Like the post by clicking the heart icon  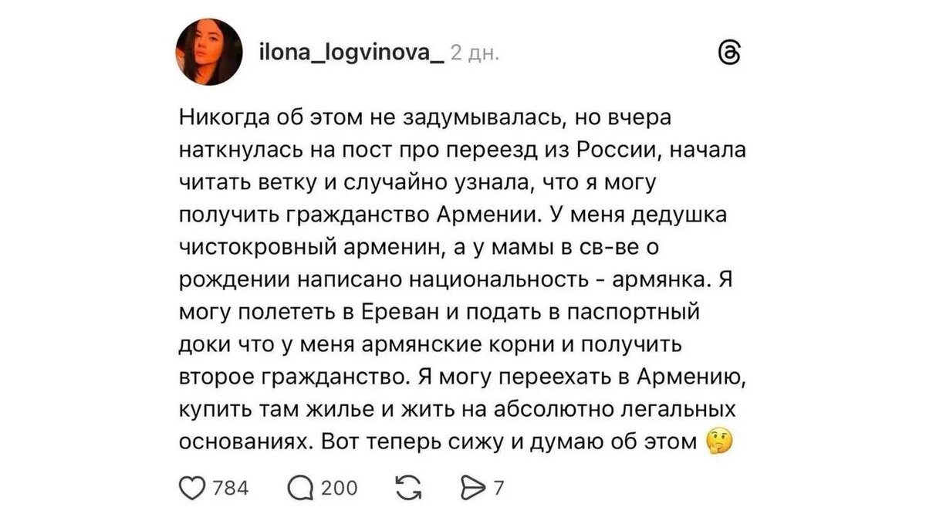coord(193,488)
